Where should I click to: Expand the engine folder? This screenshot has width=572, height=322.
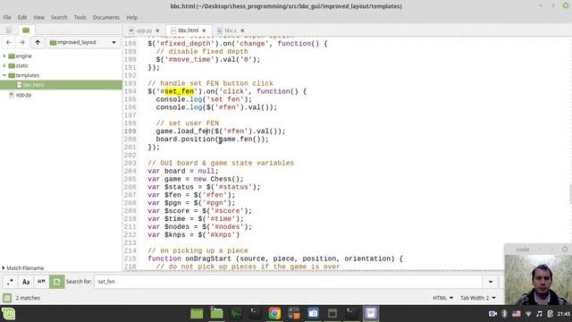[x=4, y=55]
